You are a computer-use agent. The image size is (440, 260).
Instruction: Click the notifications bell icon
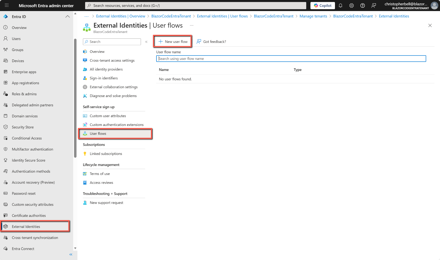[341, 6]
